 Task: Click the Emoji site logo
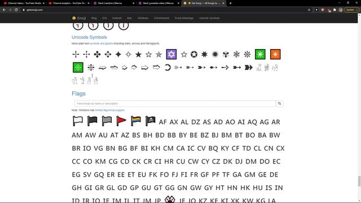[79, 18]
